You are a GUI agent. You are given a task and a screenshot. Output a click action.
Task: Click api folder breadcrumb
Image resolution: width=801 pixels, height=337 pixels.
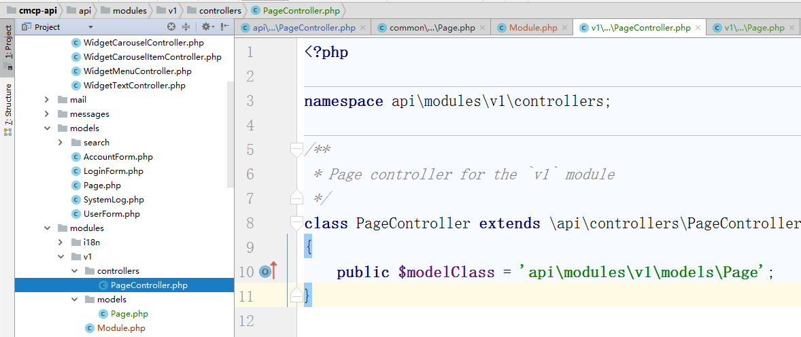(x=78, y=10)
